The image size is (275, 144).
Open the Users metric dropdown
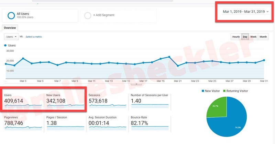[11, 37]
